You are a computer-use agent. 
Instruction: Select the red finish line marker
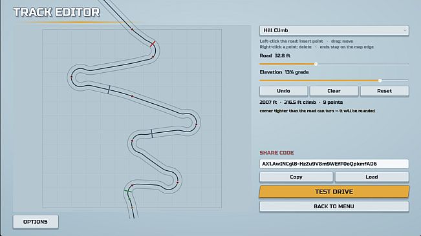153,44
